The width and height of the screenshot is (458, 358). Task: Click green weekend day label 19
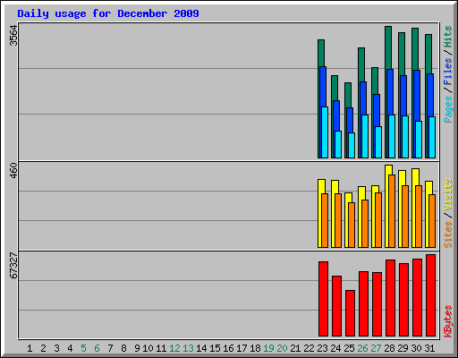click(x=268, y=348)
